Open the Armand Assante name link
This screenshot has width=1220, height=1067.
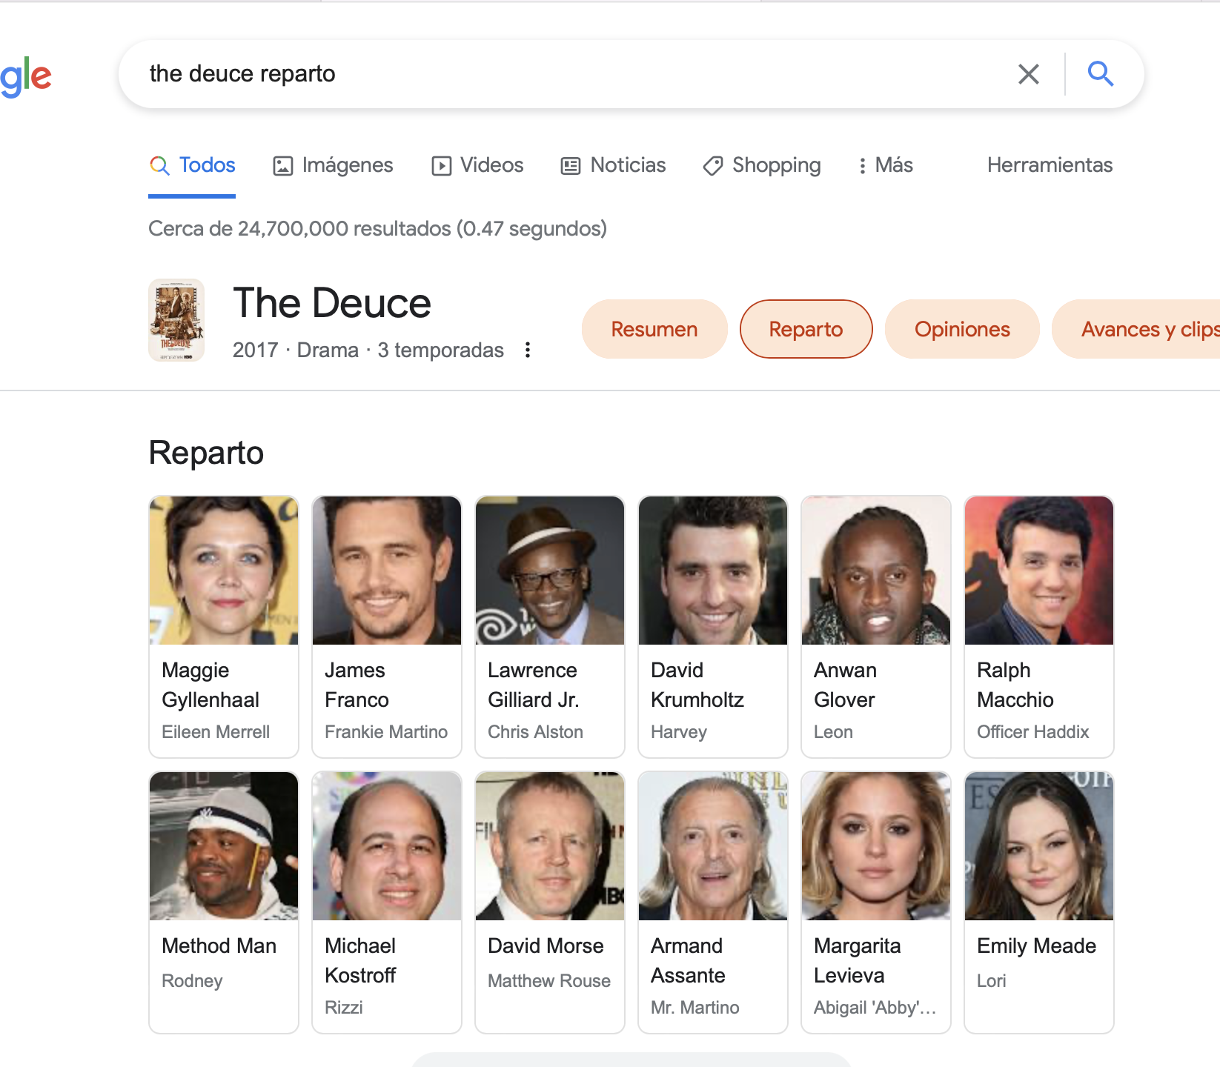pos(688,960)
